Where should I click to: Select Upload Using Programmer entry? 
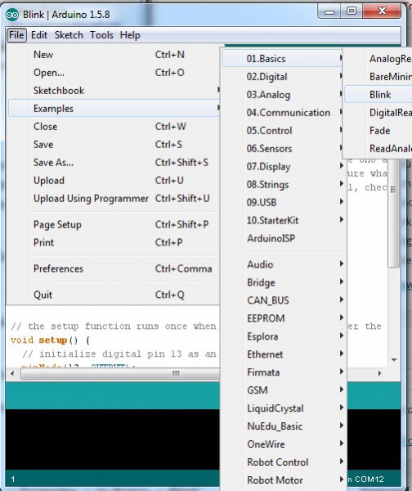tap(114, 199)
